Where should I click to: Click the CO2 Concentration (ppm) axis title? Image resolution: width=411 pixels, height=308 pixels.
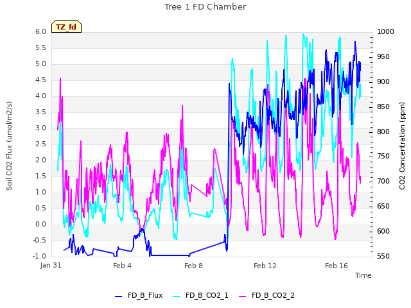(402, 146)
